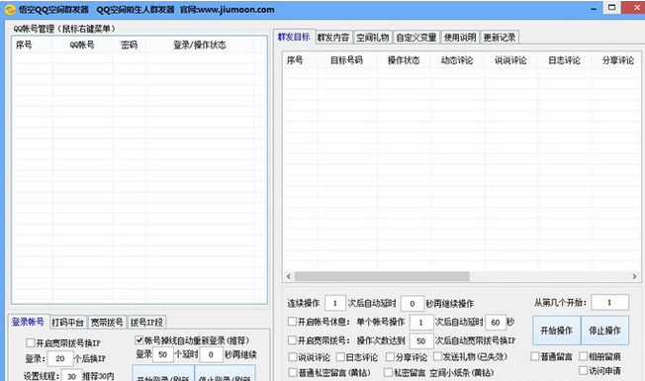
Task: Click the 秒再继续 delay field showing 0
Action: [x=211, y=354]
